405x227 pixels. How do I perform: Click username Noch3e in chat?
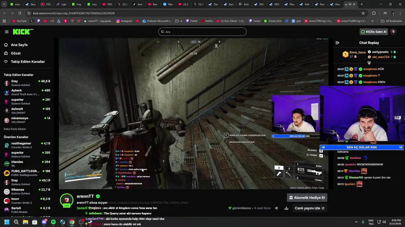[x=354, y=171]
